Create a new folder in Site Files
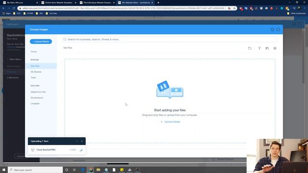 [x=250, y=48]
